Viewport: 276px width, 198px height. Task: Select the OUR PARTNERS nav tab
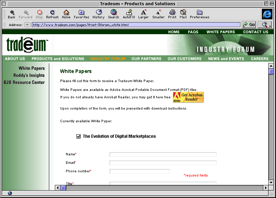point(146,59)
